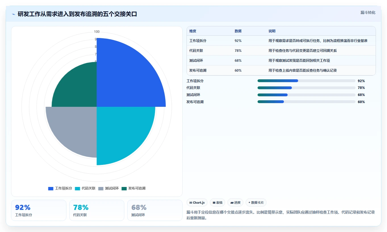387x232 pixels.
Task: Click the 进度 chip
Action: point(235,203)
